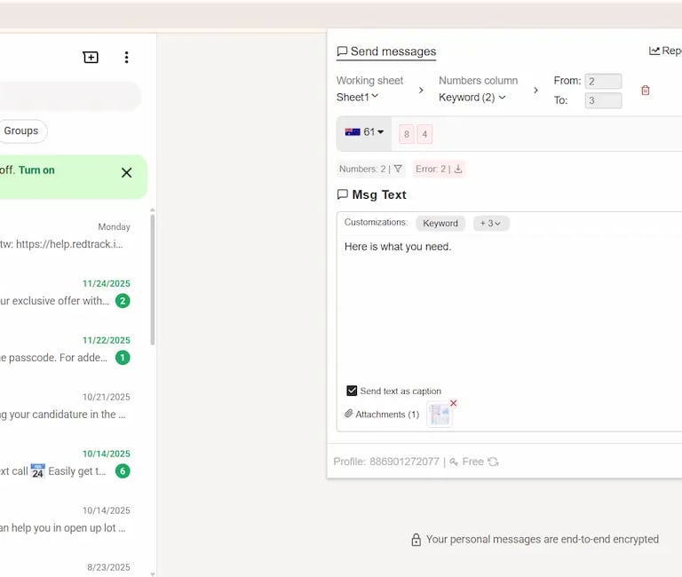This screenshot has height=577, width=682.
Task: Open the Monday chat with redtrack link
Action: coord(65,236)
